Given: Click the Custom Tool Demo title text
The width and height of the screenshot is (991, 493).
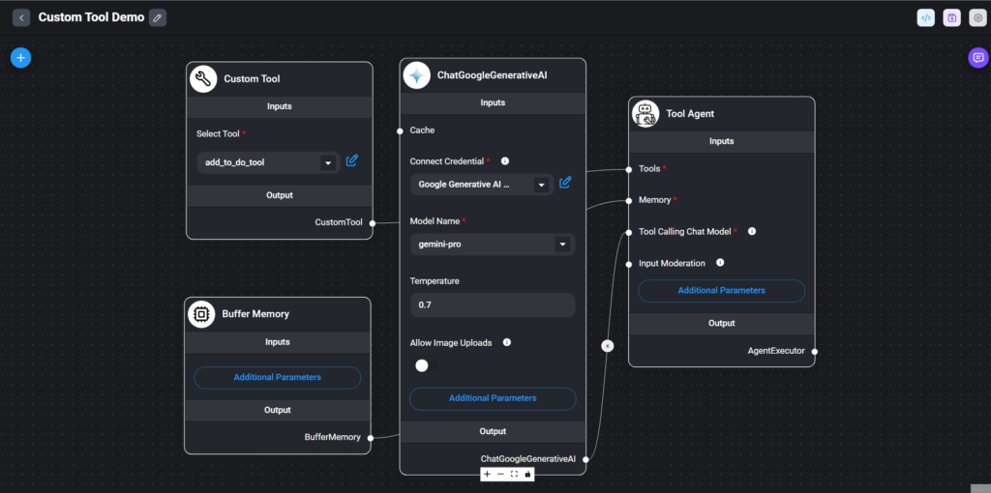Looking at the screenshot, I should point(91,17).
